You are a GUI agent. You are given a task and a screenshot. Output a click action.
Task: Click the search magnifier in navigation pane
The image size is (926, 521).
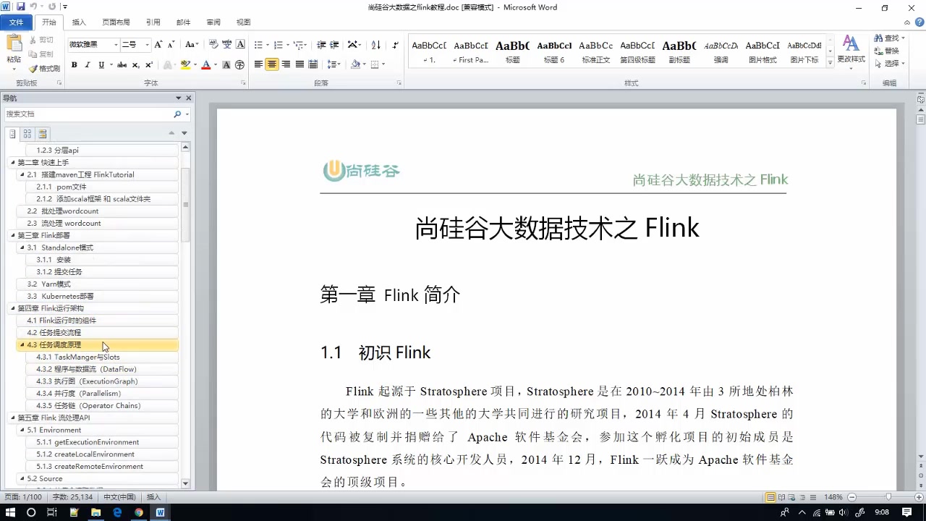click(x=177, y=114)
